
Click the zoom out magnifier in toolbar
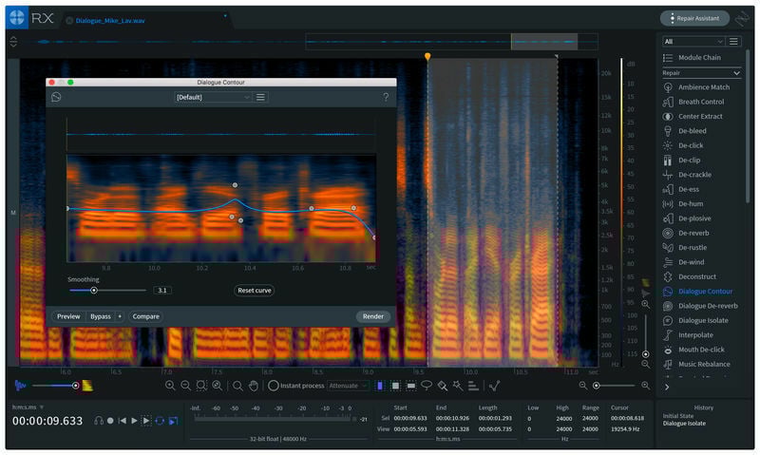(185, 386)
